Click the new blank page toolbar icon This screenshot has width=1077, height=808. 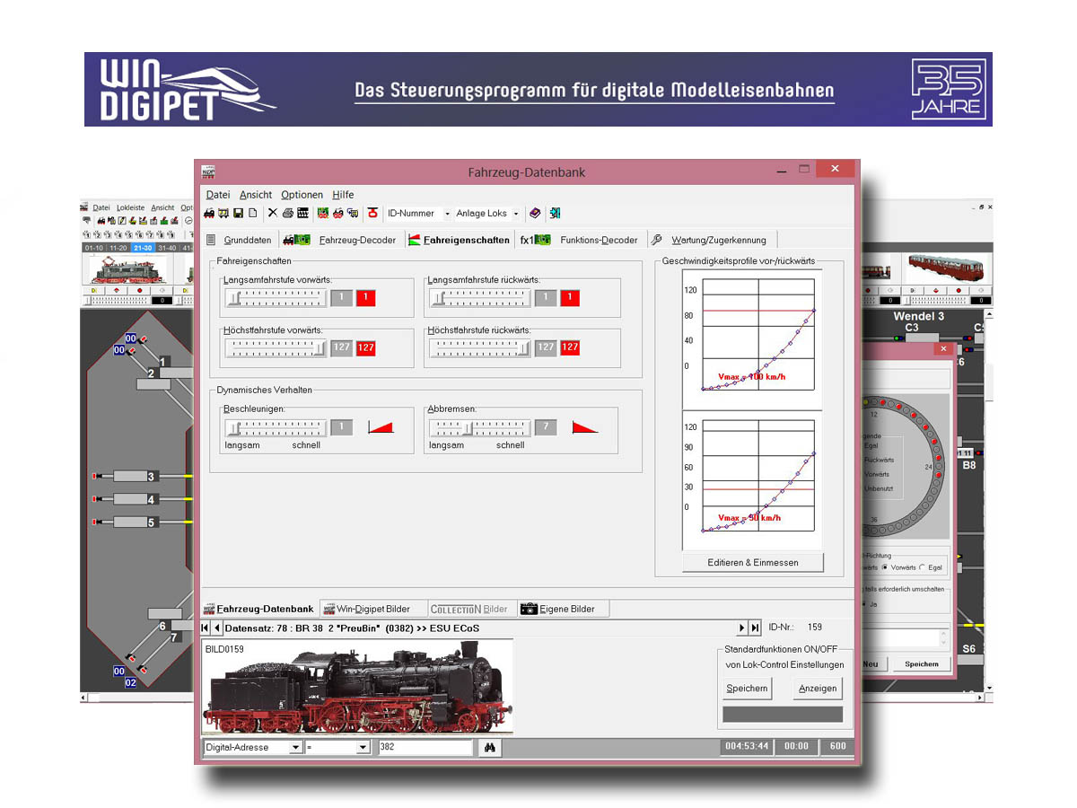(253, 213)
